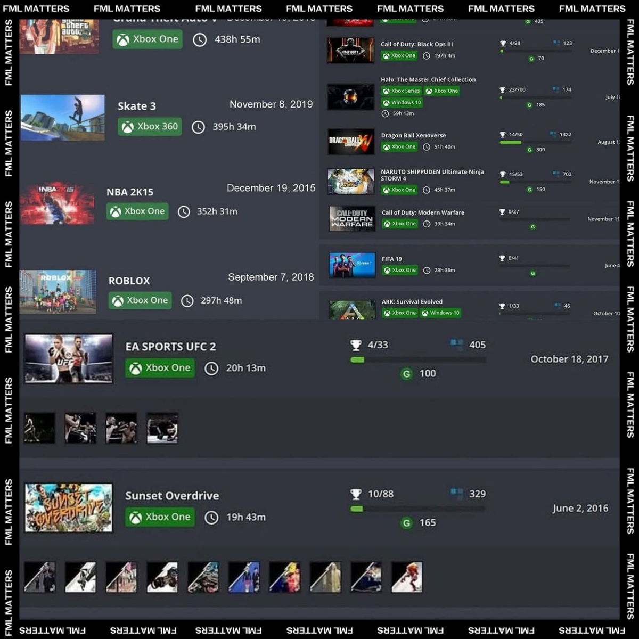The height and width of the screenshot is (639, 639).
Task: Click the EA SPORTS UFC 2 progress bar
Action: click(x=418, y=360)
